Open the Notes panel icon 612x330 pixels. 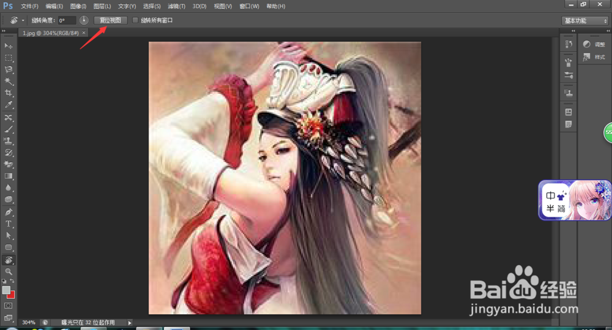point(569,124)
